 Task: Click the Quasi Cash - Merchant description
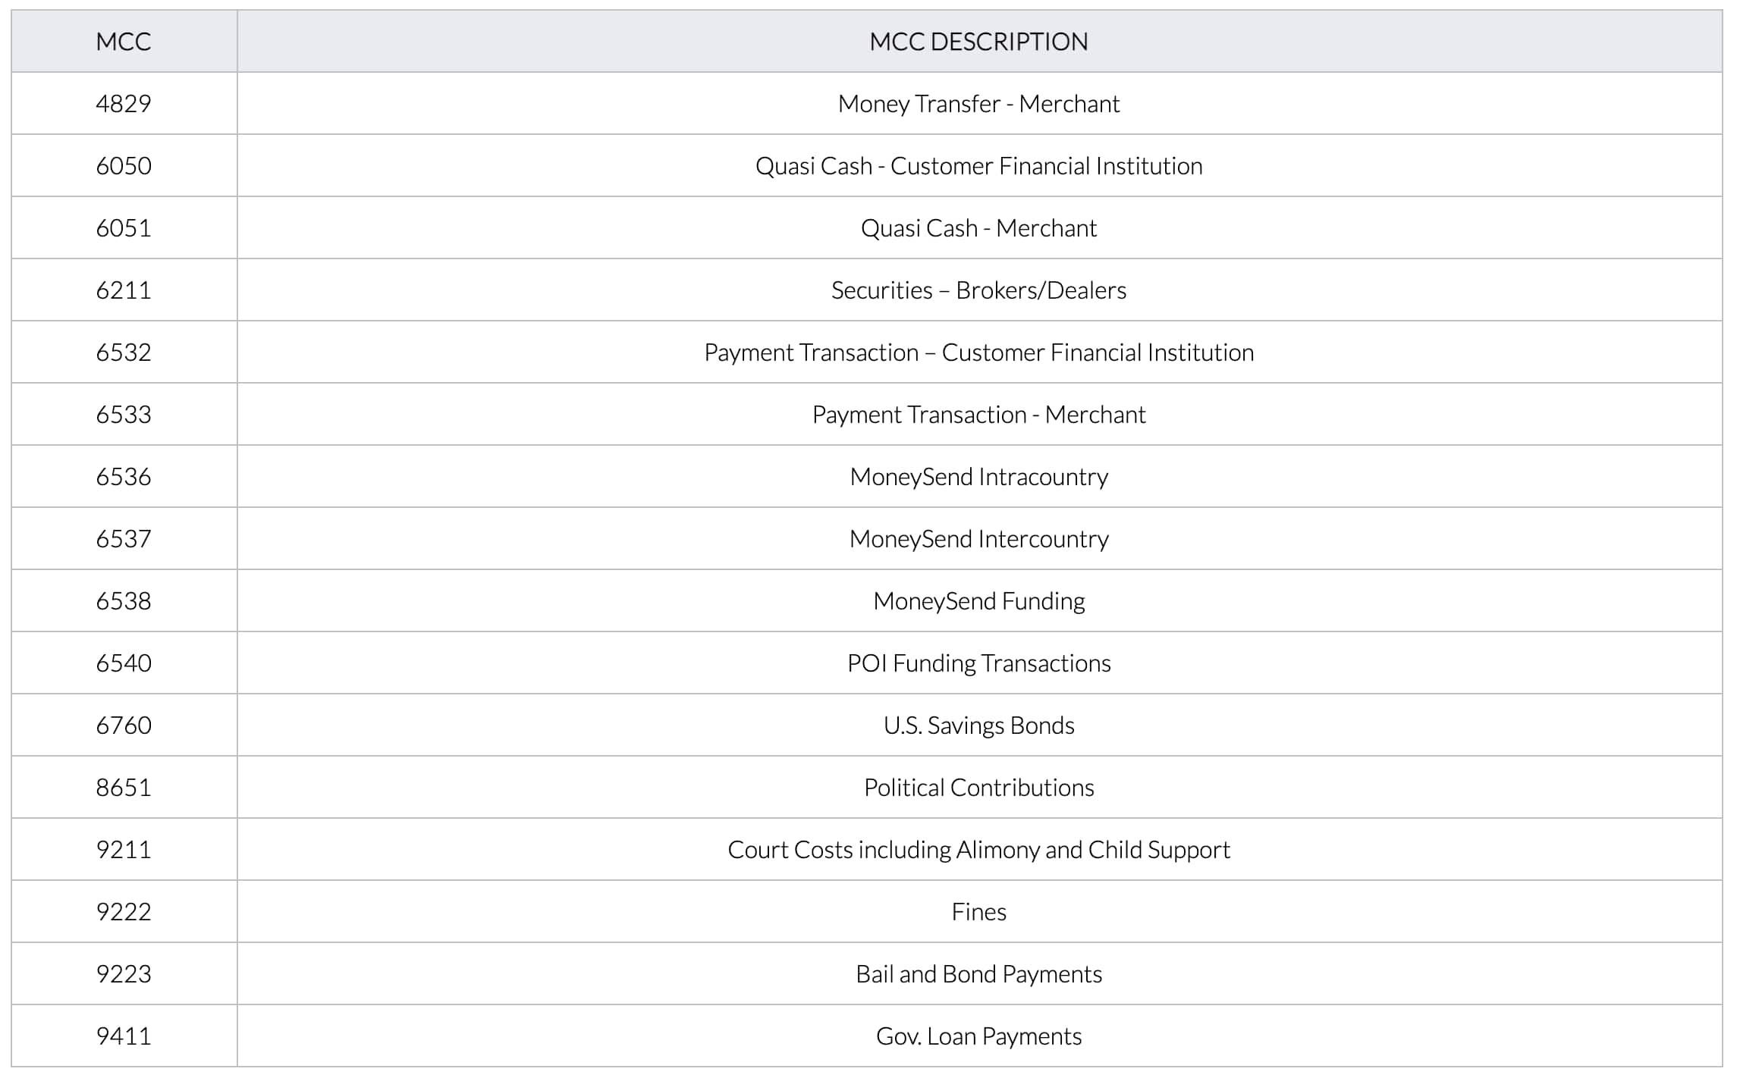click(x=978, y=228)
